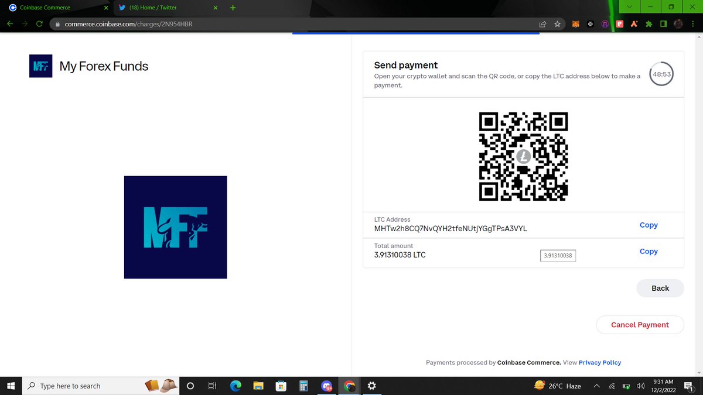The width and height of the screenshot is (703, 395).
Task: Click the address bar URL
Action: pyautogui.click(x=128, y=24)
